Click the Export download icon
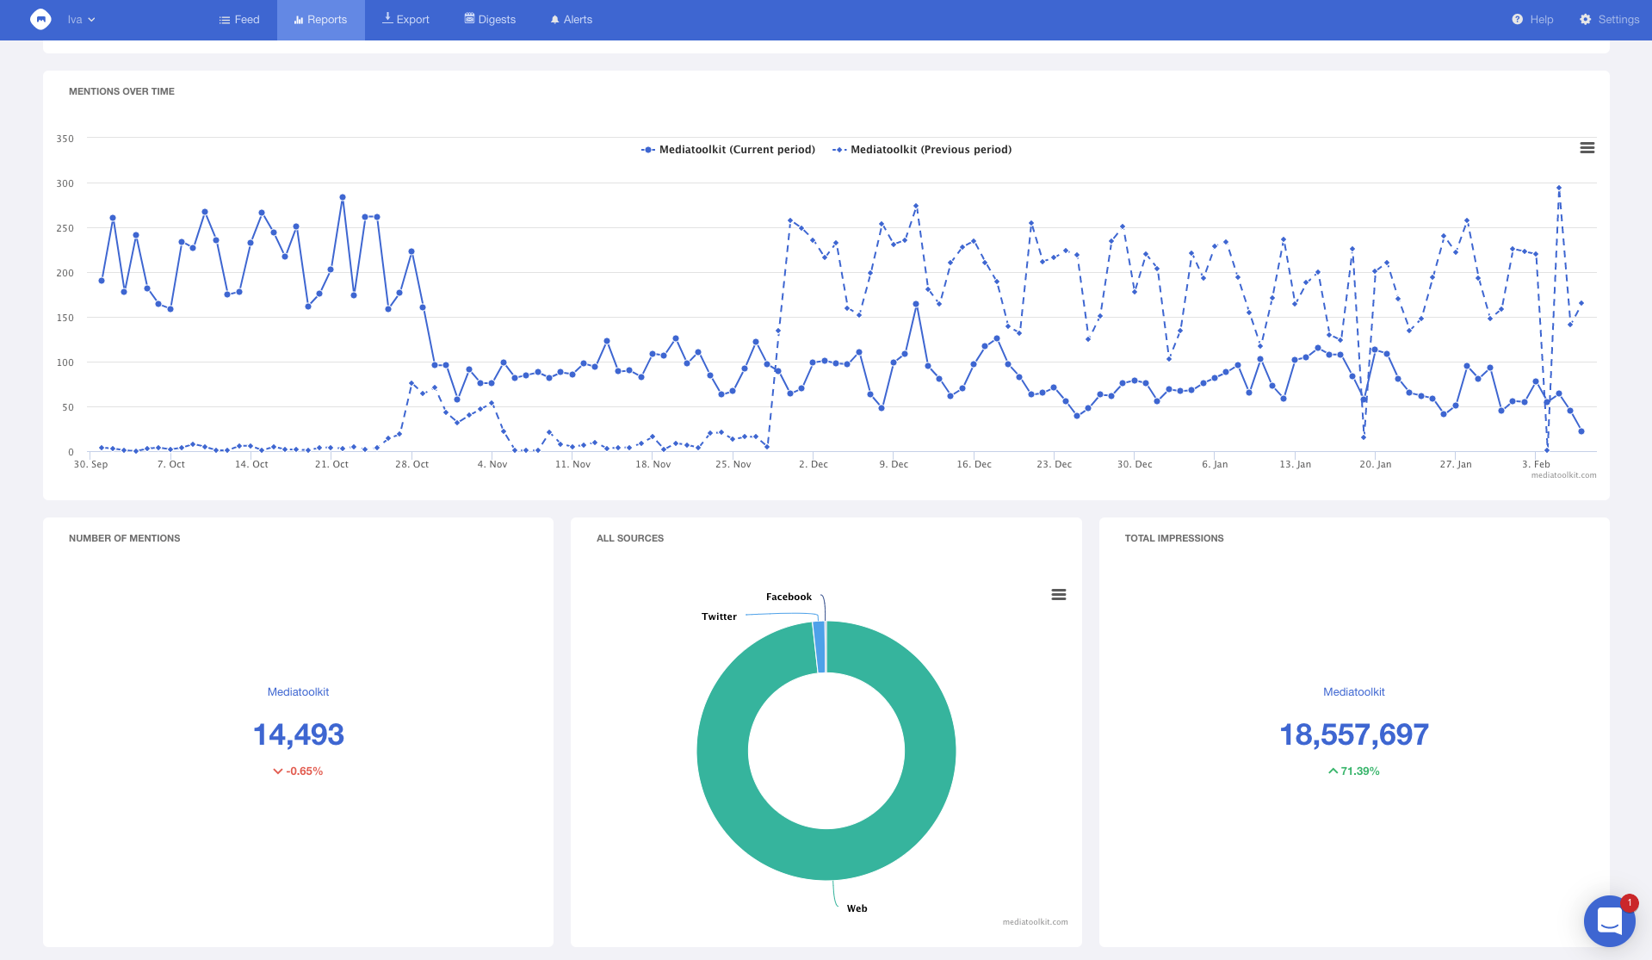The width and height of the screenshot is (1652, 960). click(x=387, y=18)
